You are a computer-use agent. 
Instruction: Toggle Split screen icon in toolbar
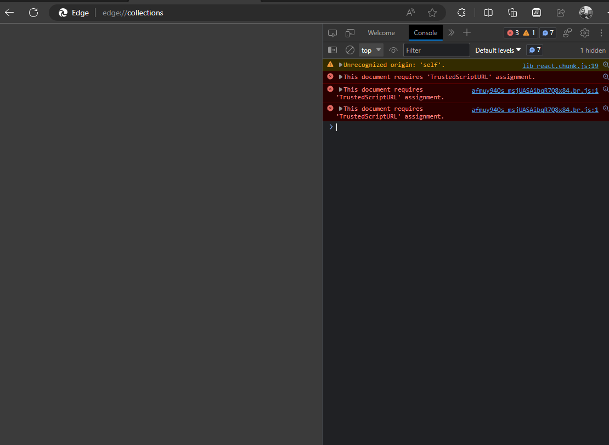coord(488,13)
